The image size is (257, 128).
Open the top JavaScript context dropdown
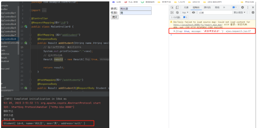185,12
